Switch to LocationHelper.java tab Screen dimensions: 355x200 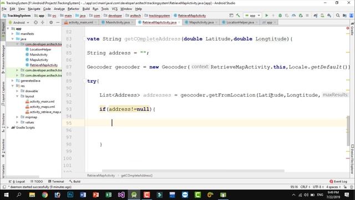point(240,22)
